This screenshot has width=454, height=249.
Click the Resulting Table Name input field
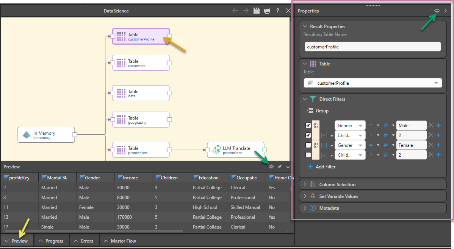coord(373,47)
